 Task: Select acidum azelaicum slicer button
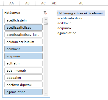coord(23,42)
